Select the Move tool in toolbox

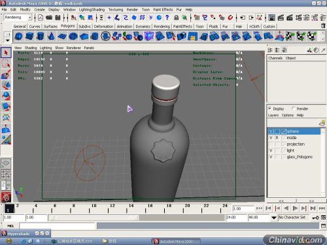click(x=6, y=86)
